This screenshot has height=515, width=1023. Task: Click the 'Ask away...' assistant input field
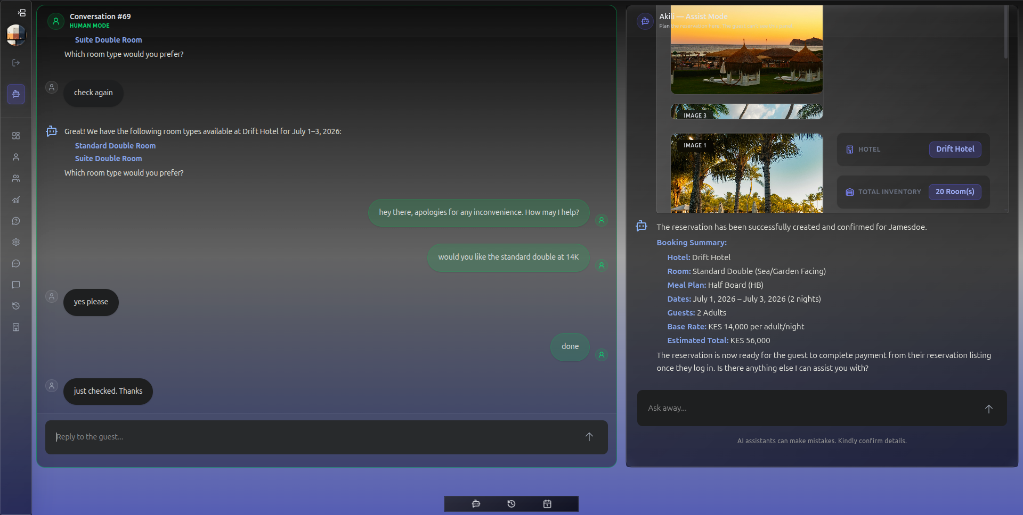(810, 408)
